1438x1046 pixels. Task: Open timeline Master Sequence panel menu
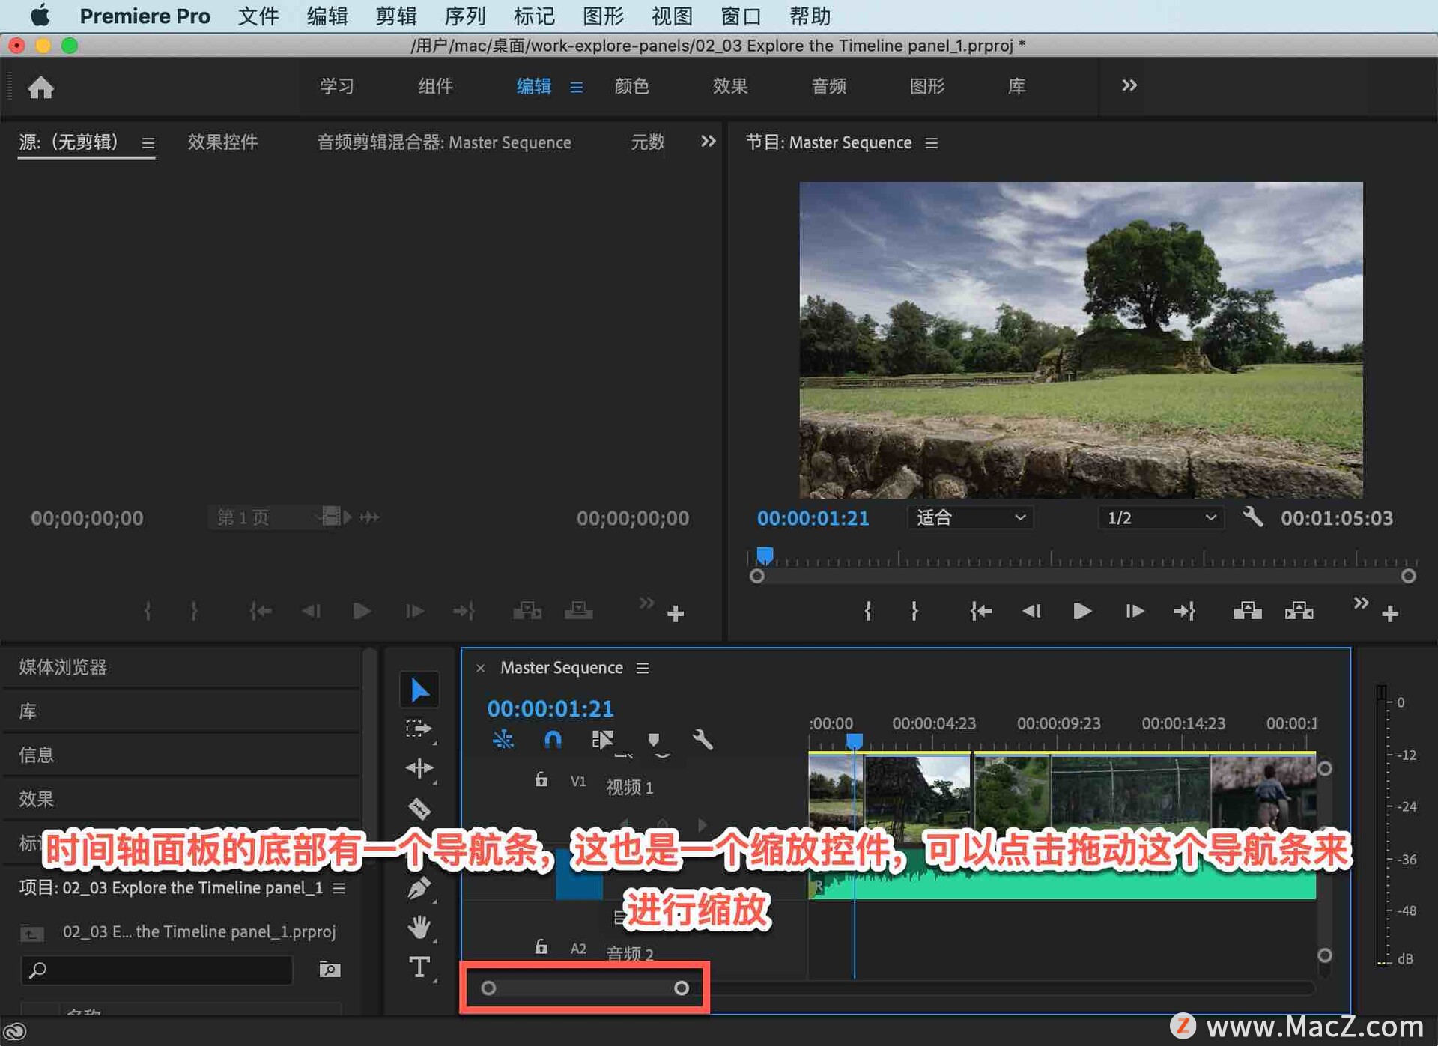[x=643, y=668]
